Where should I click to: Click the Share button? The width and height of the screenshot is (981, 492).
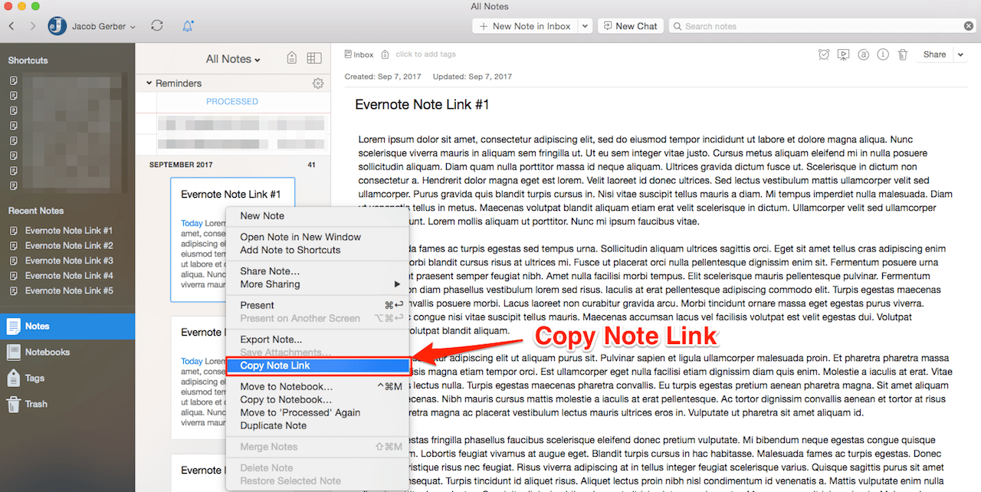[934, 54]
